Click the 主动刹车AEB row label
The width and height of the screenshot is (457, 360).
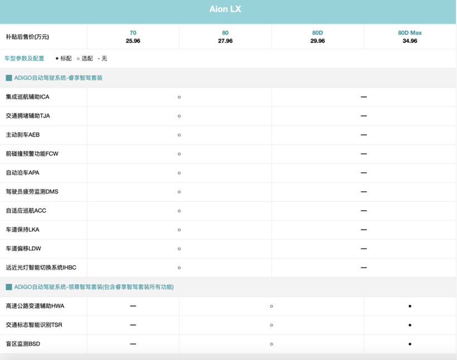point(22,135)
